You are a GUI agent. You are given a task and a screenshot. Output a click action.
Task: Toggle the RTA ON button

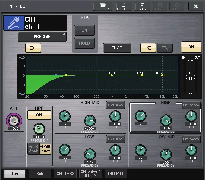point(85,30)
